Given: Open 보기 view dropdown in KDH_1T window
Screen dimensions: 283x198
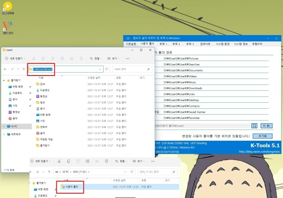Looking at the screenshot, I should click(139, 161).
